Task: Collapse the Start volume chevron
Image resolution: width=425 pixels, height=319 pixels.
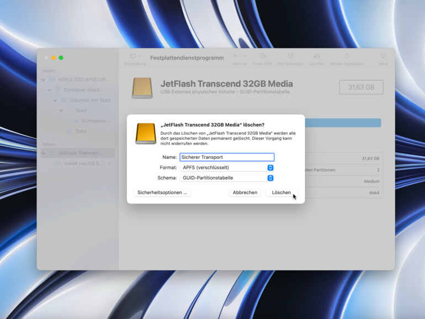Action: point(61,110)
